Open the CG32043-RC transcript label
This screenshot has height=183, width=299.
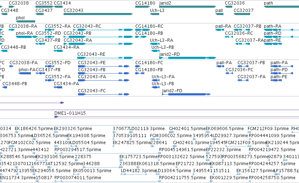pos(87,26)
